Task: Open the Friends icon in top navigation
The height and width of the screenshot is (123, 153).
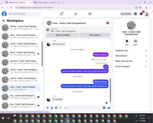Action: point(76,14)
